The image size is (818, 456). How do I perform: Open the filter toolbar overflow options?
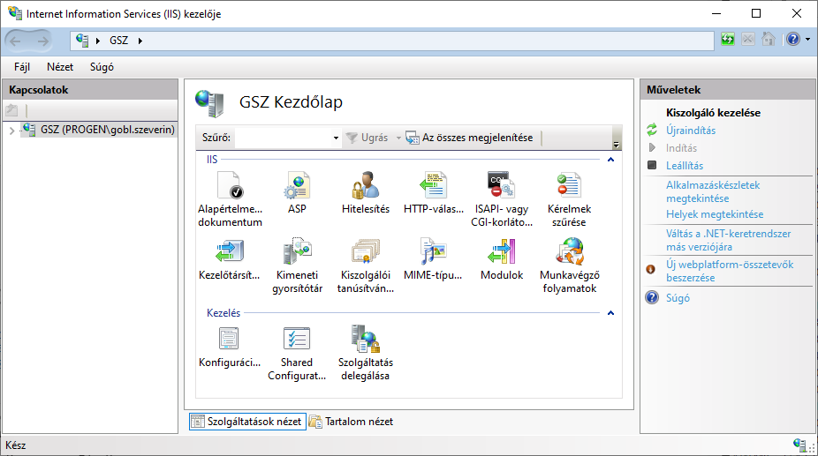[x=616, y=145]
